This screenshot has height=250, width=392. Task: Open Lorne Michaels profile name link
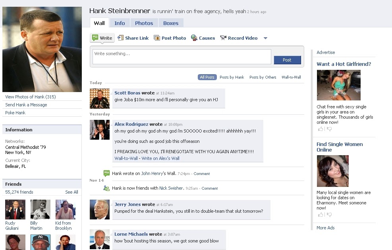pyautogui.click(x=131, y=234)
